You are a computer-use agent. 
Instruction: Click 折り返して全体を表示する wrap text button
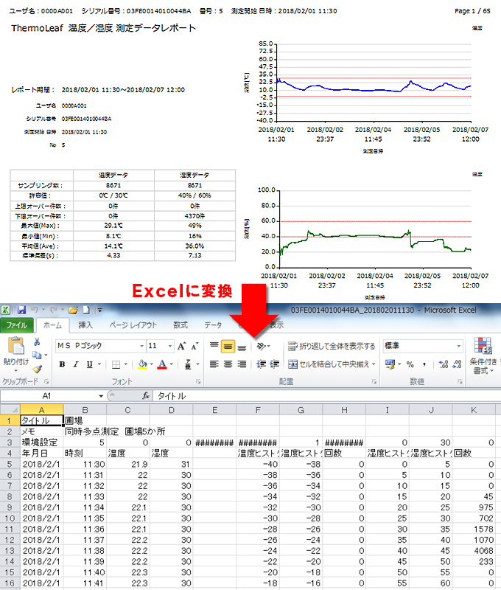click(x=331, y=346)
